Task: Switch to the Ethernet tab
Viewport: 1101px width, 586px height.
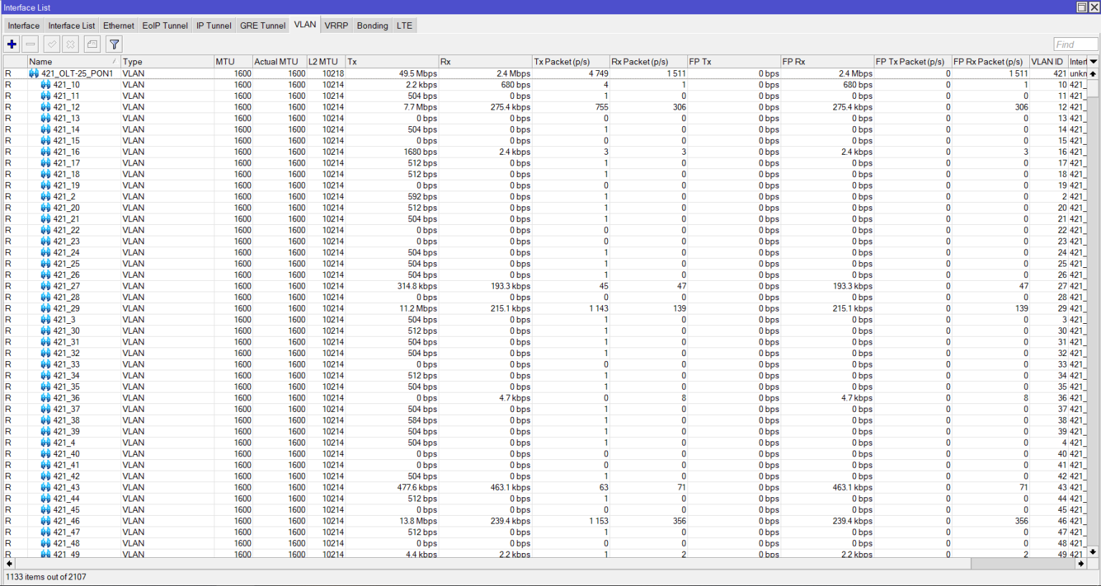Action: pyautogui.click(x=118, y=25)
